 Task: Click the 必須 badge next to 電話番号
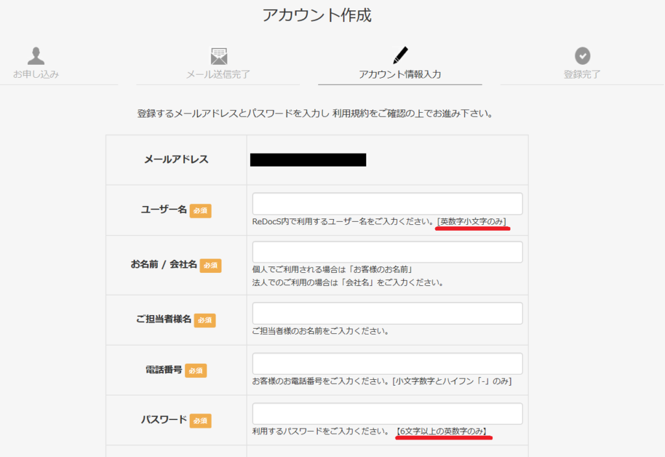[x=196, y=371]
